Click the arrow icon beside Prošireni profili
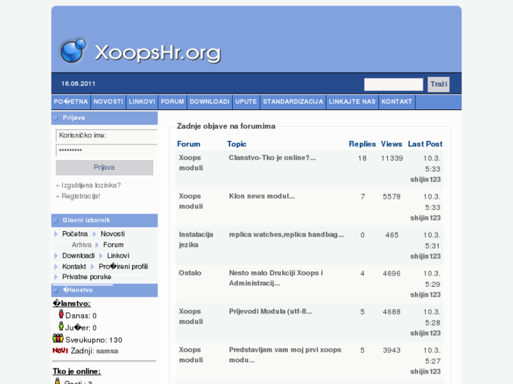513x384 pixels. coord(93,266)
